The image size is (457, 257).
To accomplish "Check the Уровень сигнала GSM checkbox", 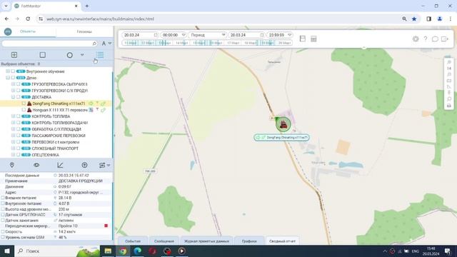I will pos(3,237).
